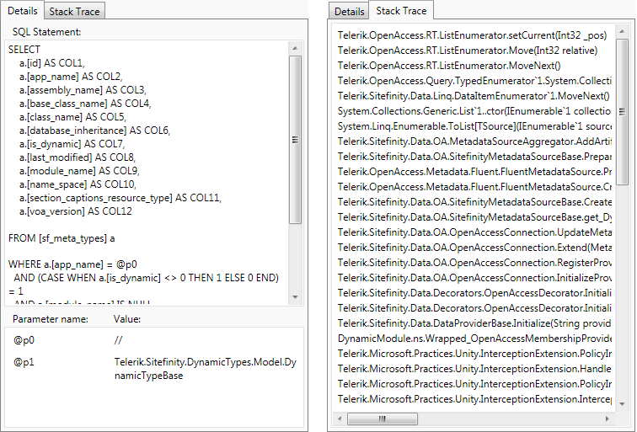Click the DataItemEnumerator`1.MoveNext() stack line
The height and width of the screenshot is (432, 637).
pos(474,96)
